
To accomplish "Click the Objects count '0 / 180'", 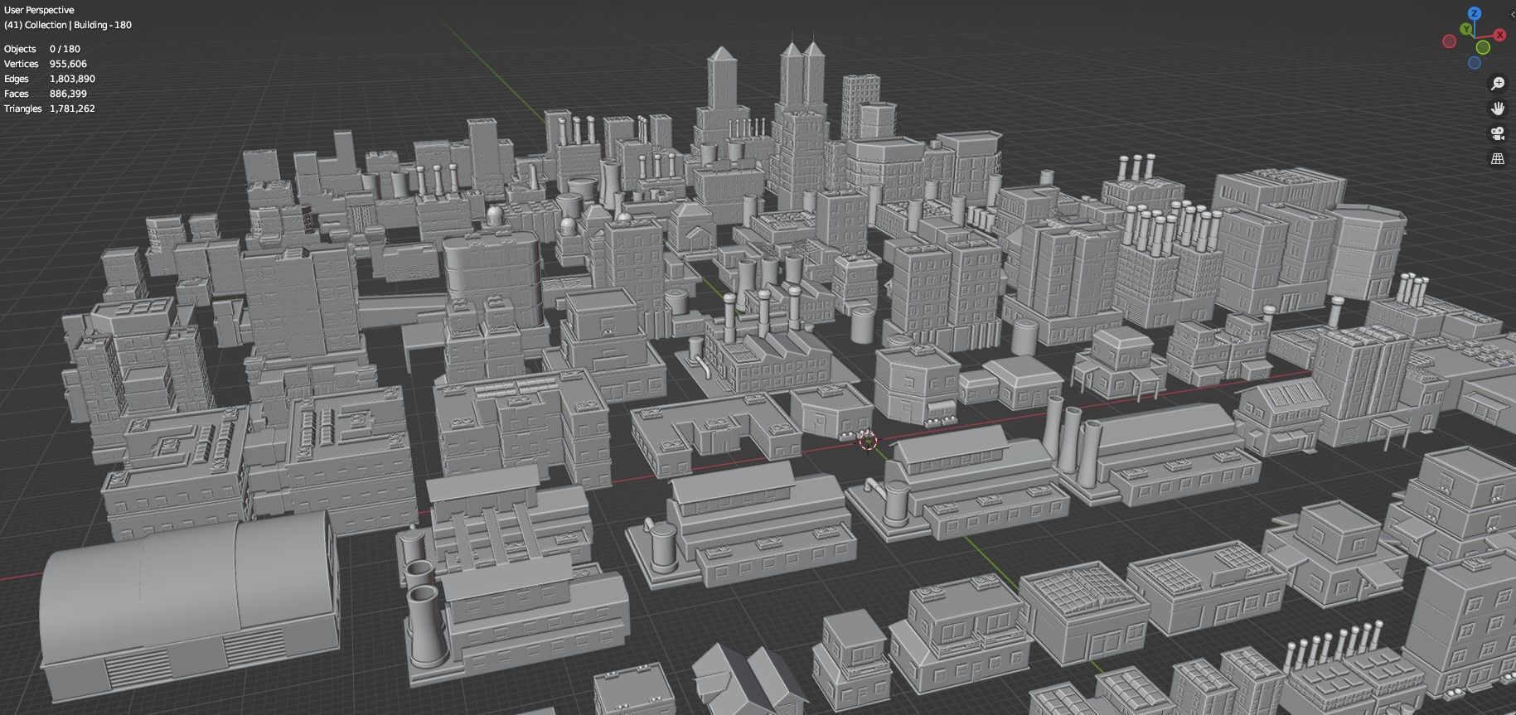I will [x=65, y=49].
